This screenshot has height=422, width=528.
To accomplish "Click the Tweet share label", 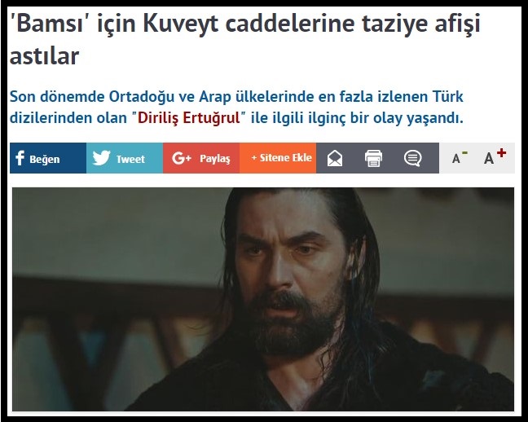I will tap(130, 159).
